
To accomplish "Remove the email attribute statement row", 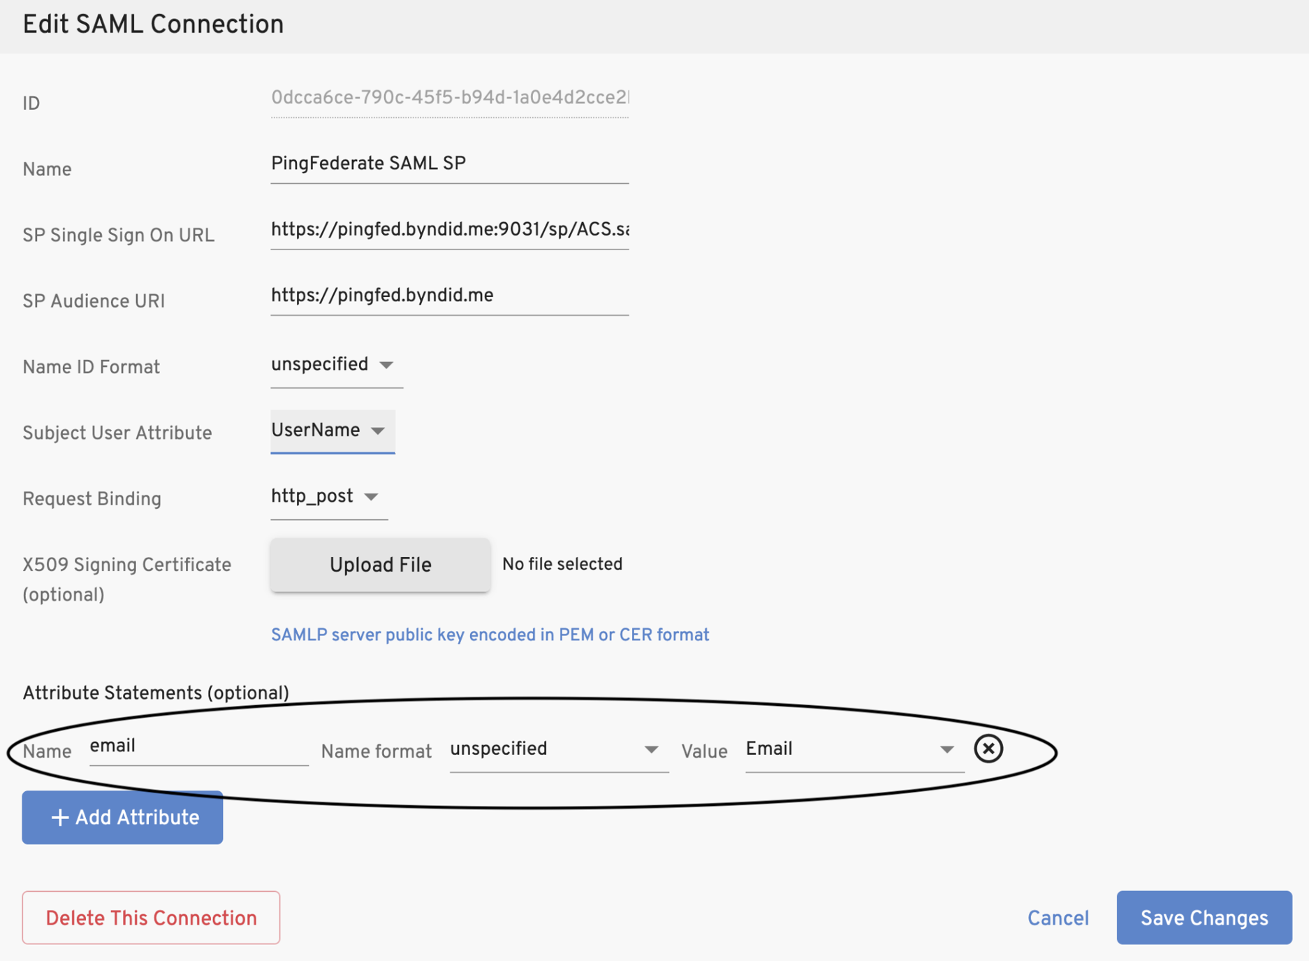I will coord(988,749).
